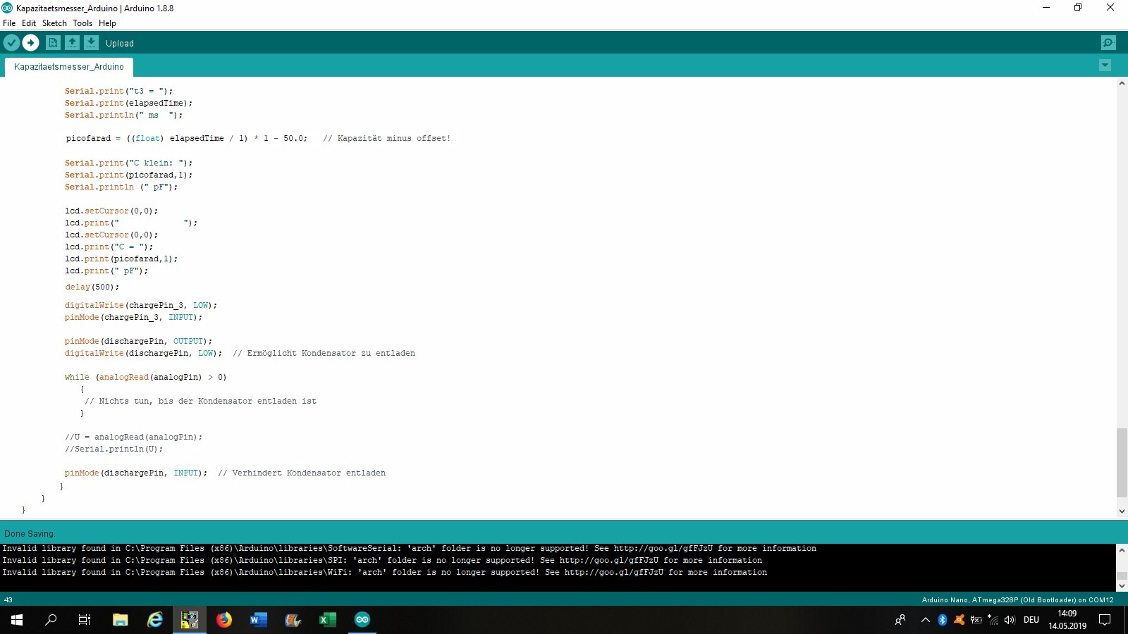
Task: Click the editor vertical scrollbar thumb
Action: pos(1122,462)
